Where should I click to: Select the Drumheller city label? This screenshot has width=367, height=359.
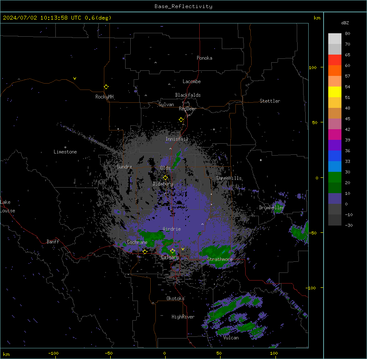[272, 208]
